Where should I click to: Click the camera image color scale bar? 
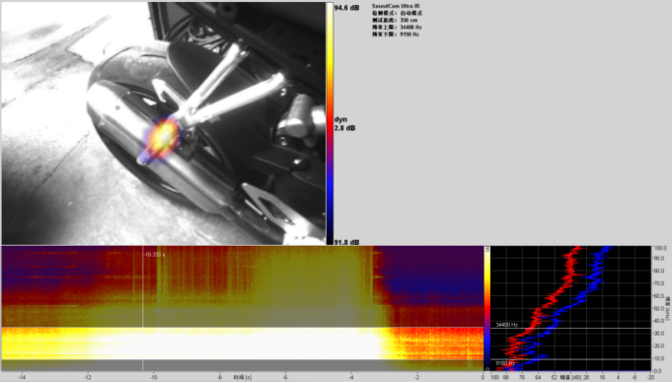(x=330, y=123)
